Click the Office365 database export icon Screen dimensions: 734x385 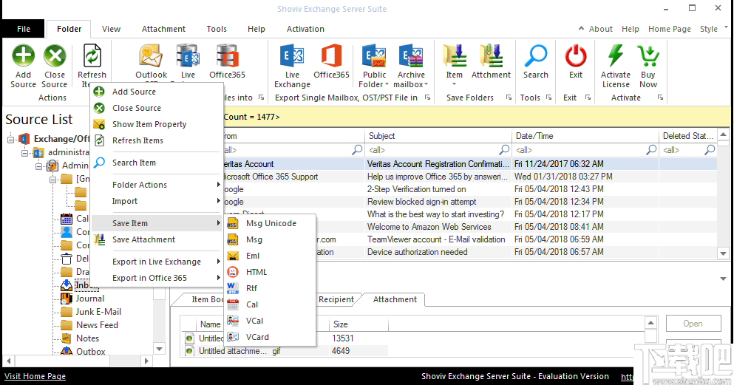228,56
